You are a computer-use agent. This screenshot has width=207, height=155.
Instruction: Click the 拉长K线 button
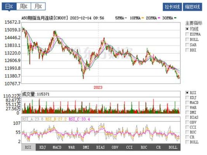(x=172, y=7)
